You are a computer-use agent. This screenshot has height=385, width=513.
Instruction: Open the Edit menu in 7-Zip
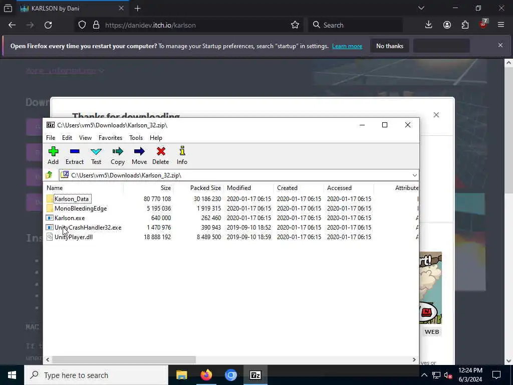pyautogui.click(x=67, y=138)
